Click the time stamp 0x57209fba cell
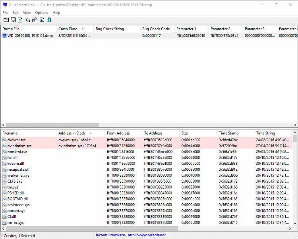 click(x=228, y=146)
